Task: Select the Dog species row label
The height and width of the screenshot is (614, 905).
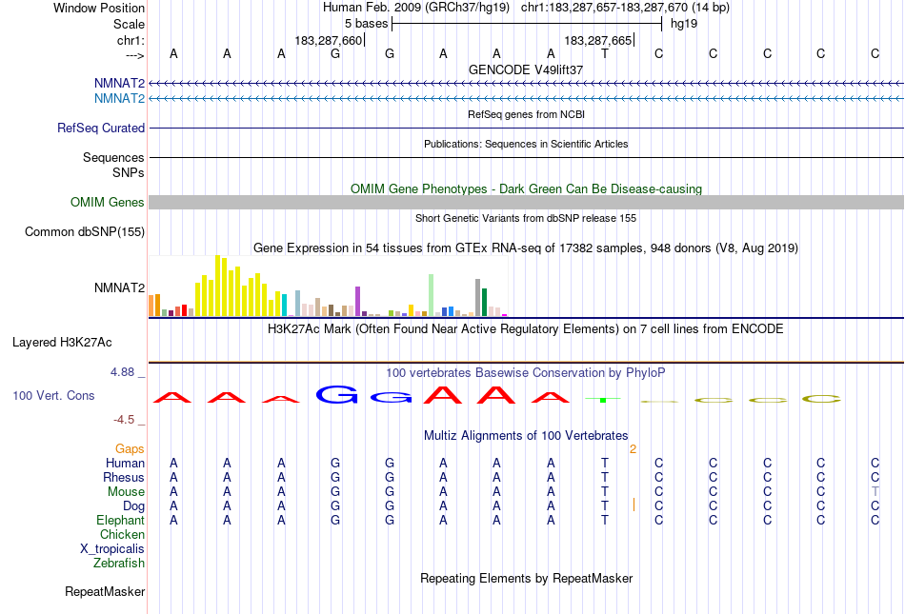Action: (134, 506)
